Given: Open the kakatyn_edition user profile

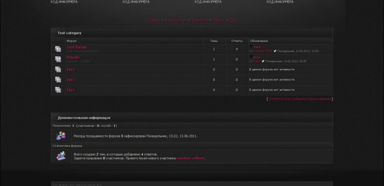Looking at the screenshot, I should click(190, 158).
